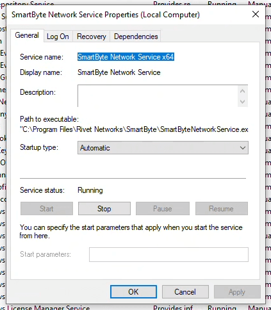Focus the Start parameters field
Screen dimensions: 271x310
(168, 254)
